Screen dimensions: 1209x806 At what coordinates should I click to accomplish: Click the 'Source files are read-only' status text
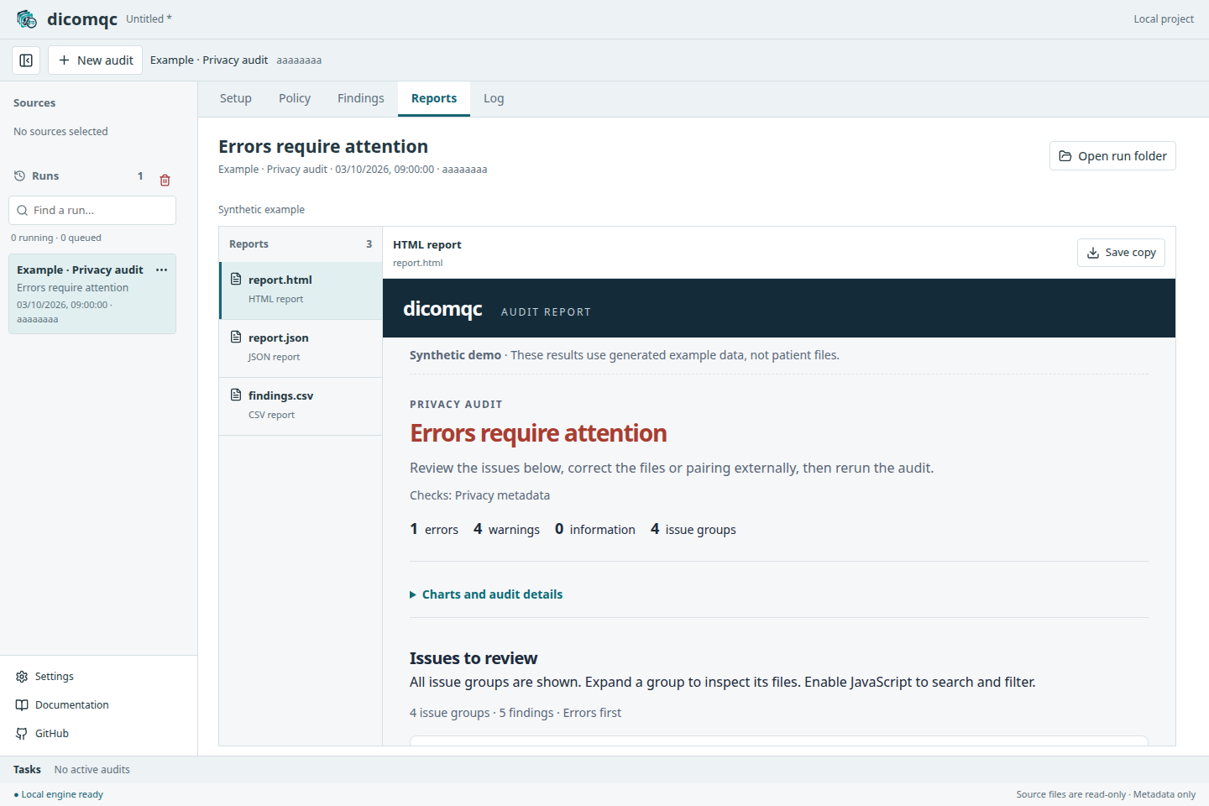pos(1070,795)
